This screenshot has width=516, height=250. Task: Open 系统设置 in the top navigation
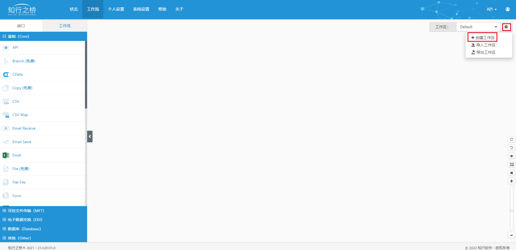tap(141, 9)
